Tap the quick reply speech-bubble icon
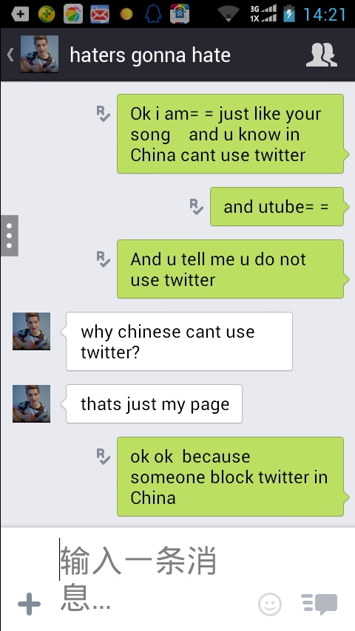 point(319,604)
